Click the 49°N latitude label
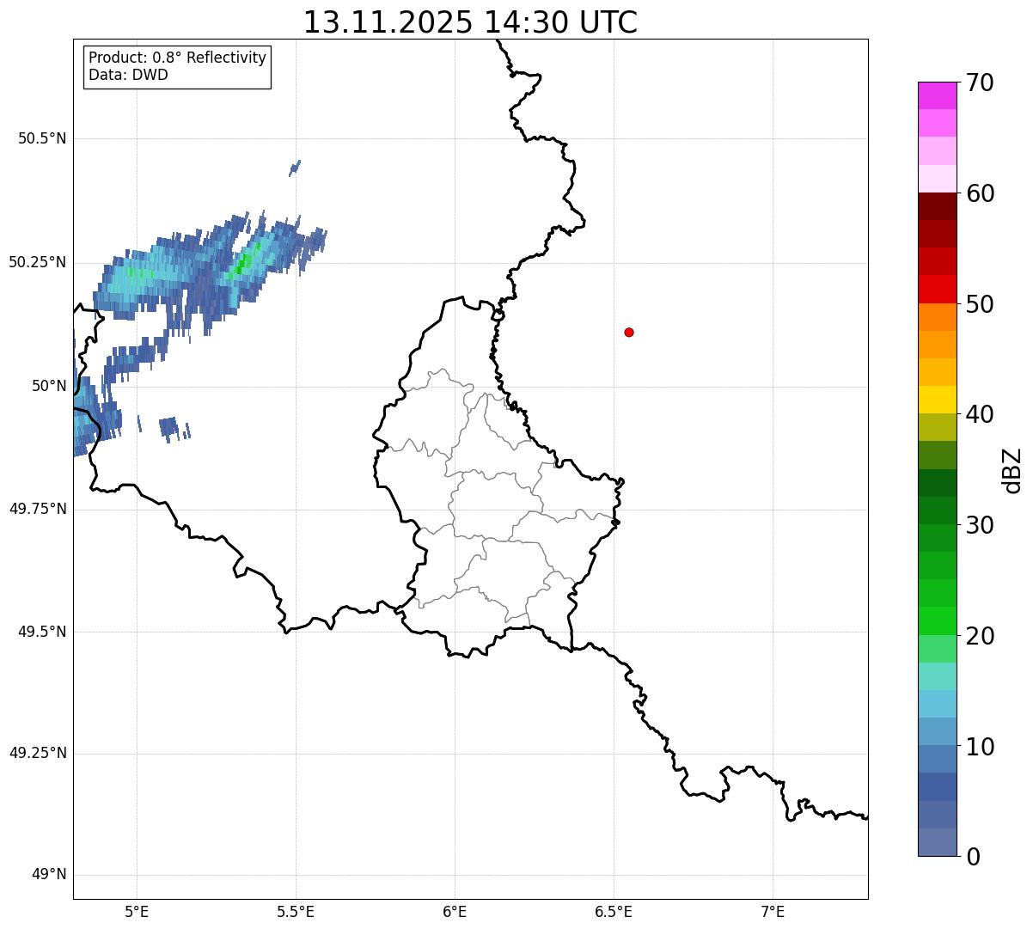Screen dimensions: 1033x929 tap(48, 875)
